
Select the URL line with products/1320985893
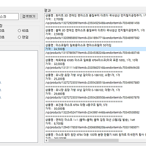pyautogui.click(x=92, y=38)
